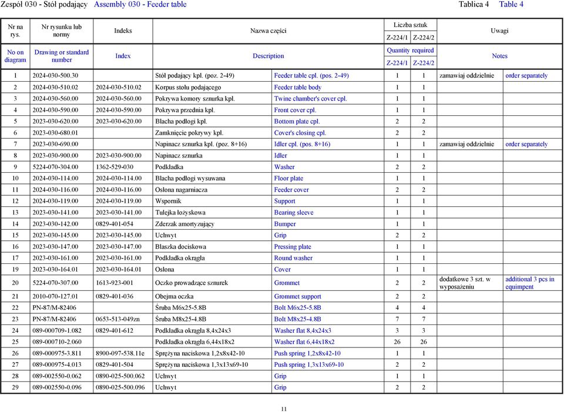The width and height of the screenshot is (564, 412).
Task: Click 'Zderzak amortyzujący' part name
Action: pos(184,224)
